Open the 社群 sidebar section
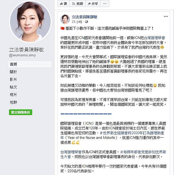 (x=13, y=102)
